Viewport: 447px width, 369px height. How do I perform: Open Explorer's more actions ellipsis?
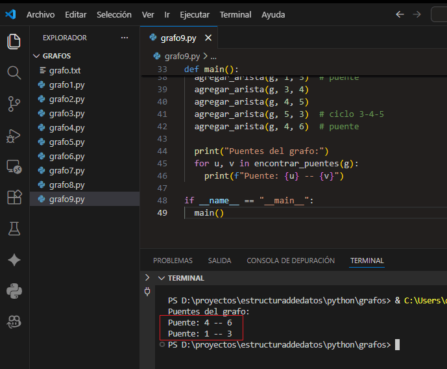click(125, 38)
